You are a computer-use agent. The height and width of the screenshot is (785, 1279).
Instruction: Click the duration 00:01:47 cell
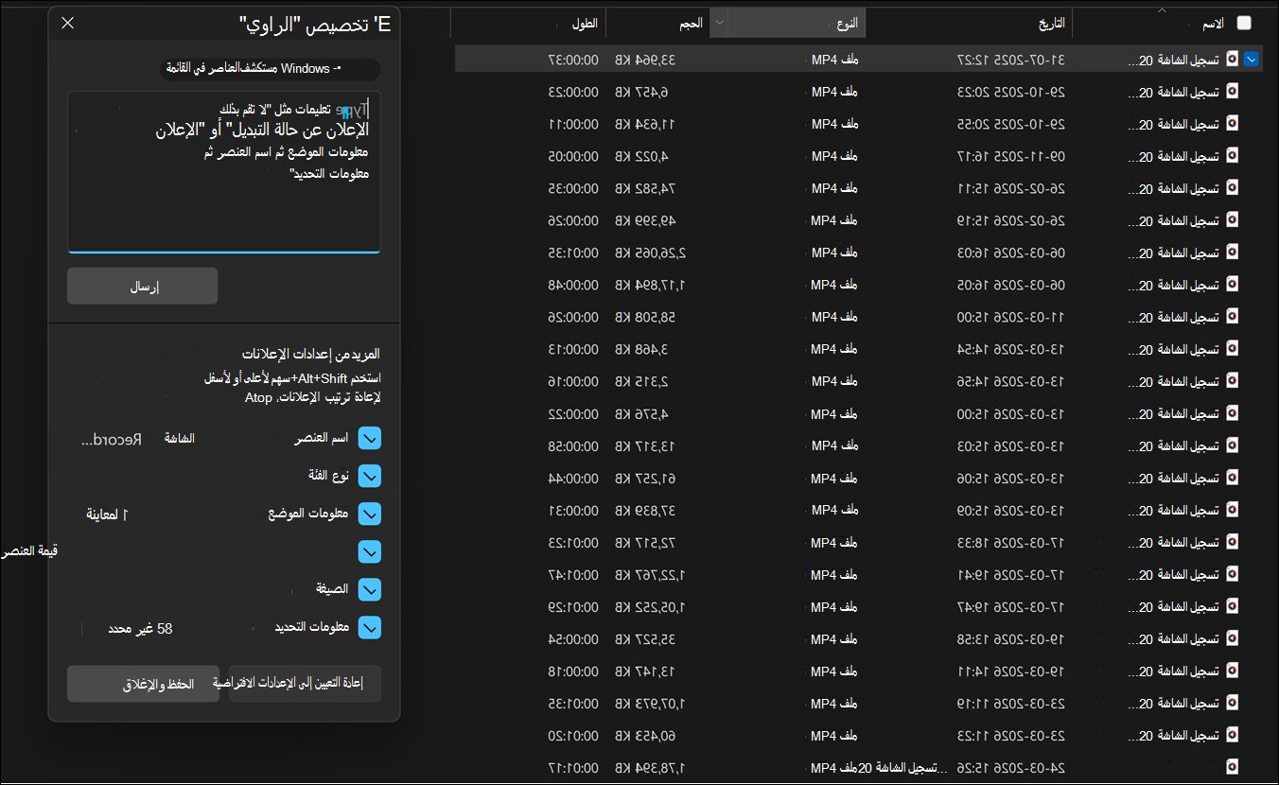click(x=573, y=574)
